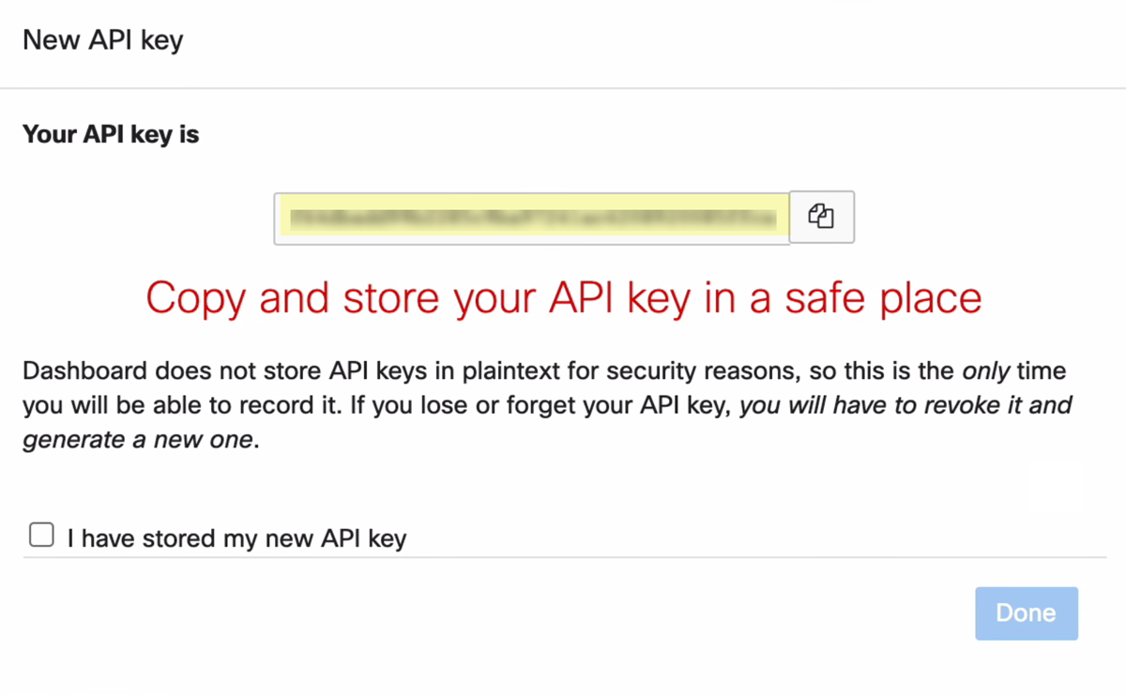Finish the New API key dialog with Done
Viewport: 1126px width, 695px height.
pos(1026,613)
